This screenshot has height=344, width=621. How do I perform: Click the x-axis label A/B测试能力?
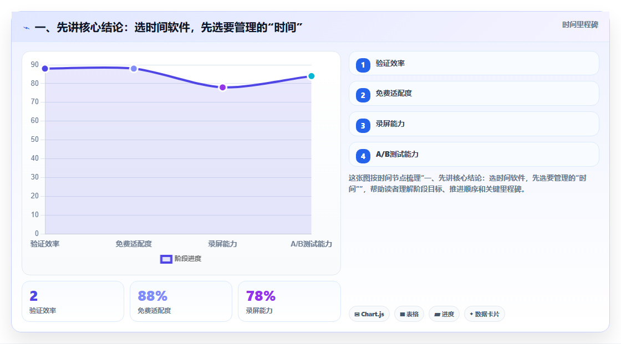[x=311, y=244]
